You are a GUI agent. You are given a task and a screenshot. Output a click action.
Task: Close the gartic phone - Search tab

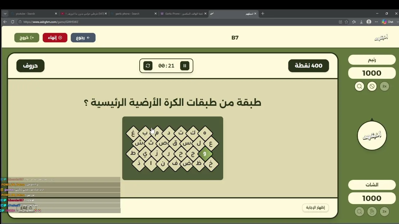point(156,14)
